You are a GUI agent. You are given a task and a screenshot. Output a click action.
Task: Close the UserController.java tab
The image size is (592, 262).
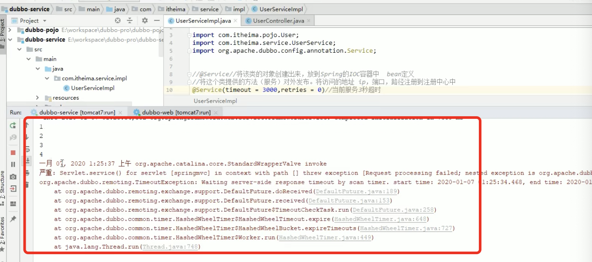(309, 20)
